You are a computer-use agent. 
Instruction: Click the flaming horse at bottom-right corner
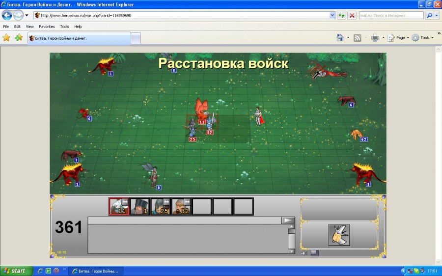(x=365, y=174)
